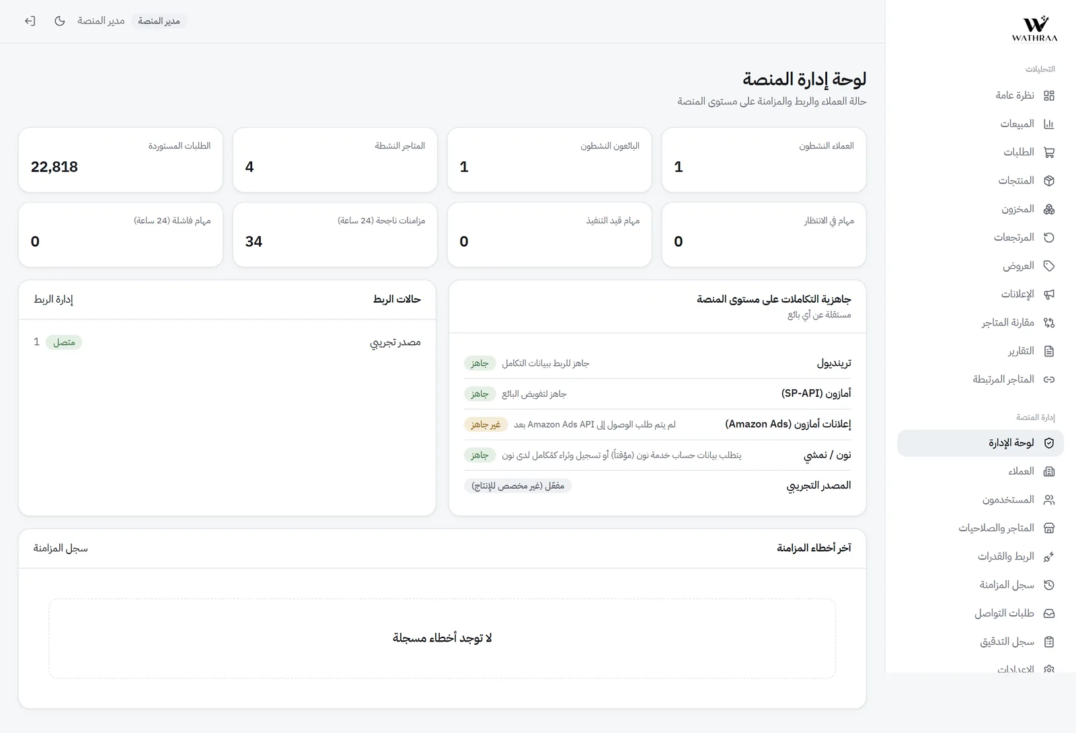Click the أمازون (SP-API) integration name
Viewport: 1076px width, 733px height.
tap(816, 393)
